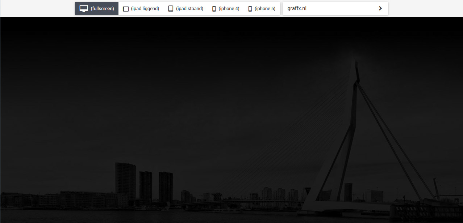Click the Rotterdam bridge preview image
This screenshot has width=463, height=223.
click(231, 120)
